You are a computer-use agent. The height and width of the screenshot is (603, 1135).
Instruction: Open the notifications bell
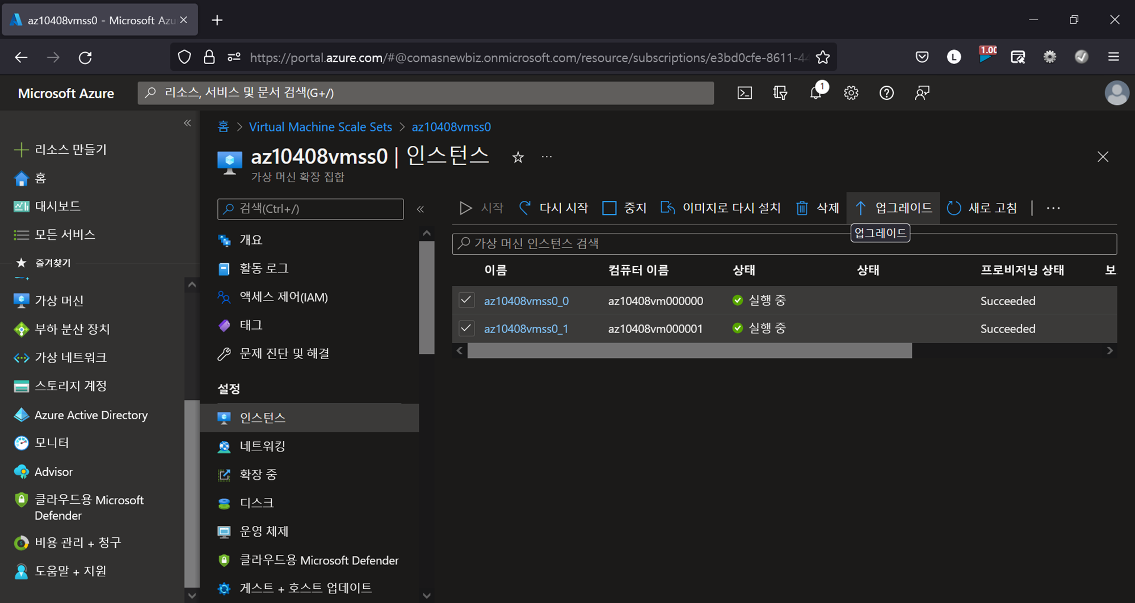(x=816, y=93)
